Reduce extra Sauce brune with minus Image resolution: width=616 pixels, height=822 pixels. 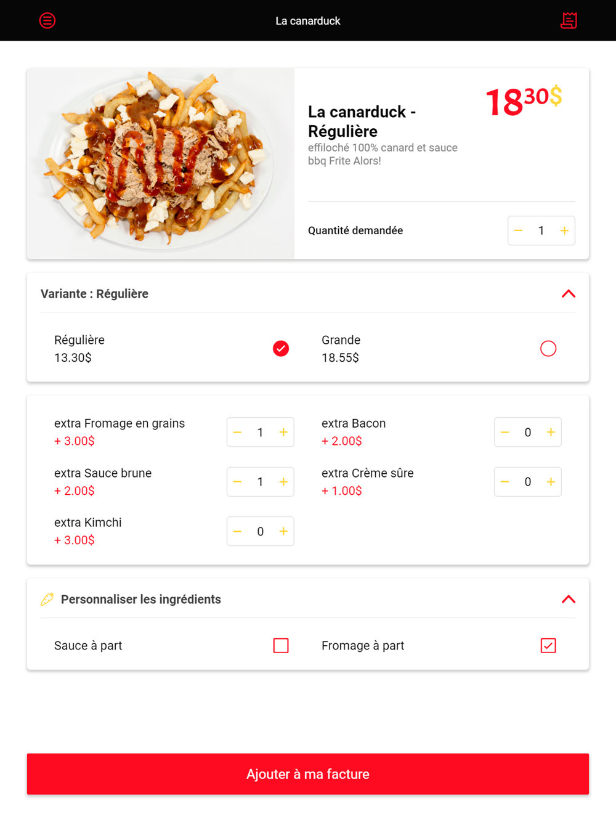point(237,482)
